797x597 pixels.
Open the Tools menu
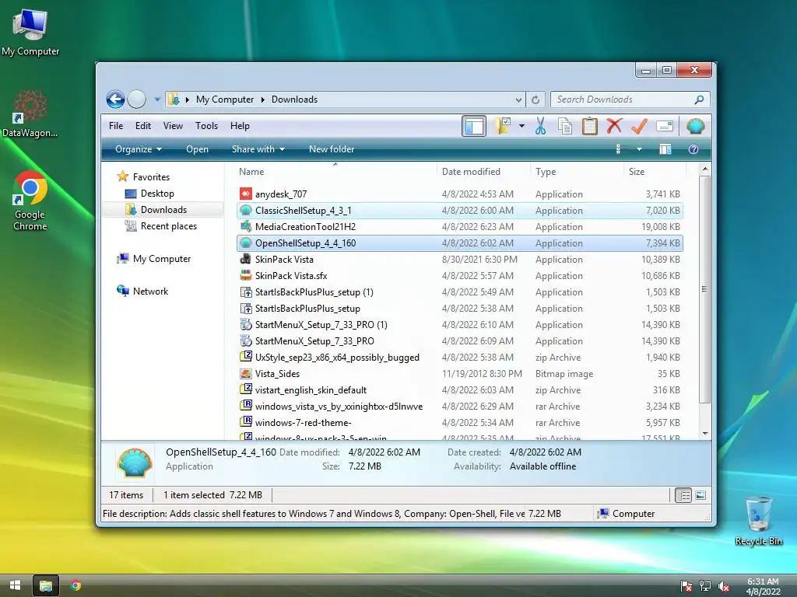tap(206, 126)
